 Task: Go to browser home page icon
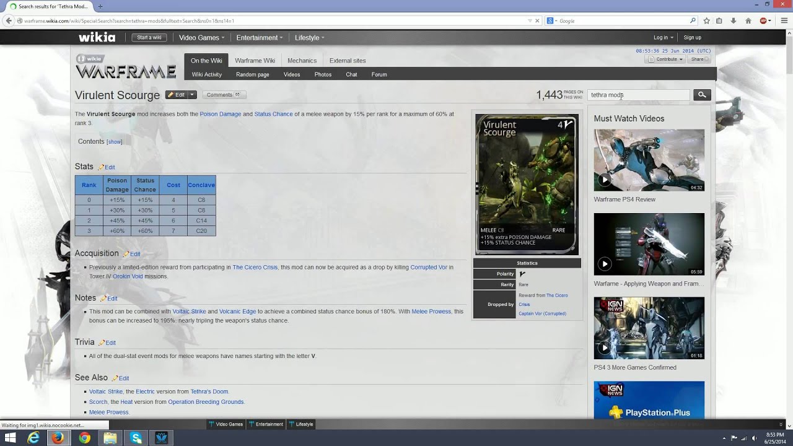coord(748,20)
